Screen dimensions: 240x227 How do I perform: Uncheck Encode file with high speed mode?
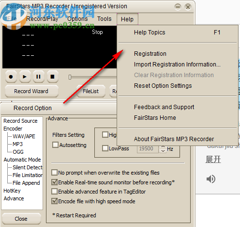[55, 201]
